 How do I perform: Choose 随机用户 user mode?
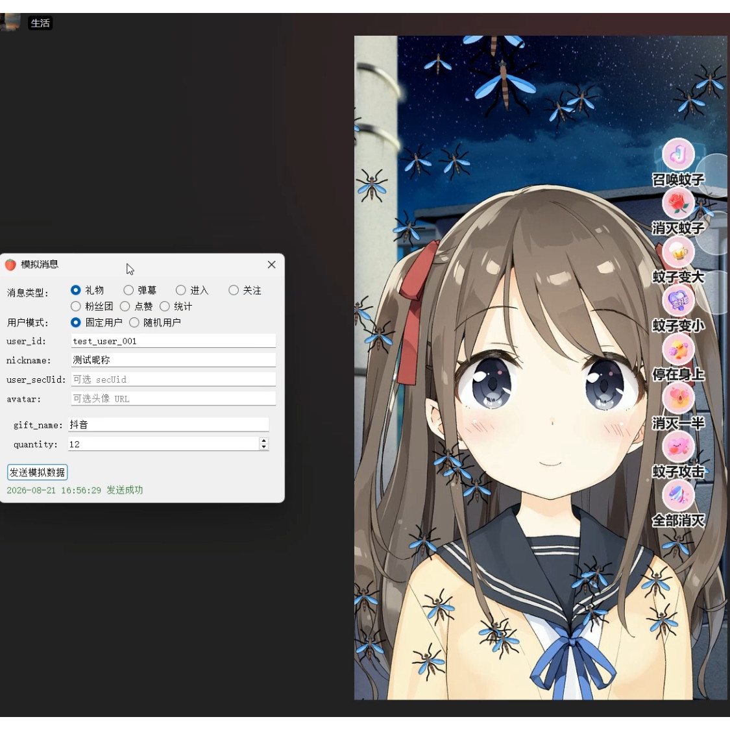tap(134, 322)
